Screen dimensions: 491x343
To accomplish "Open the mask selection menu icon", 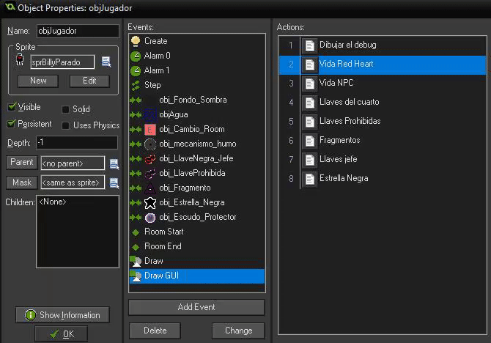I will point(114,183).
